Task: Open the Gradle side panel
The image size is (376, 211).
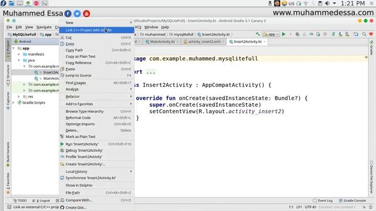Action: pyautogui.click(x=371, y=48)
